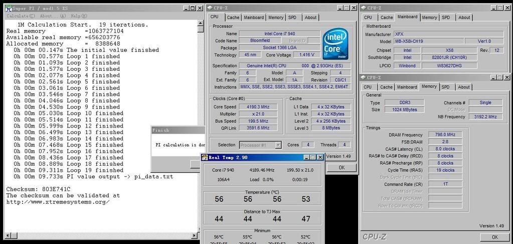
Task: Open the Calculate menu in Super PI
Action: tap(21, 16)
